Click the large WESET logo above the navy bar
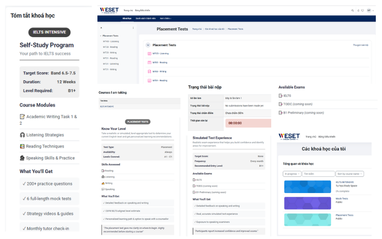This screenshot has width=382, height=239. click(x=109, y=10)
